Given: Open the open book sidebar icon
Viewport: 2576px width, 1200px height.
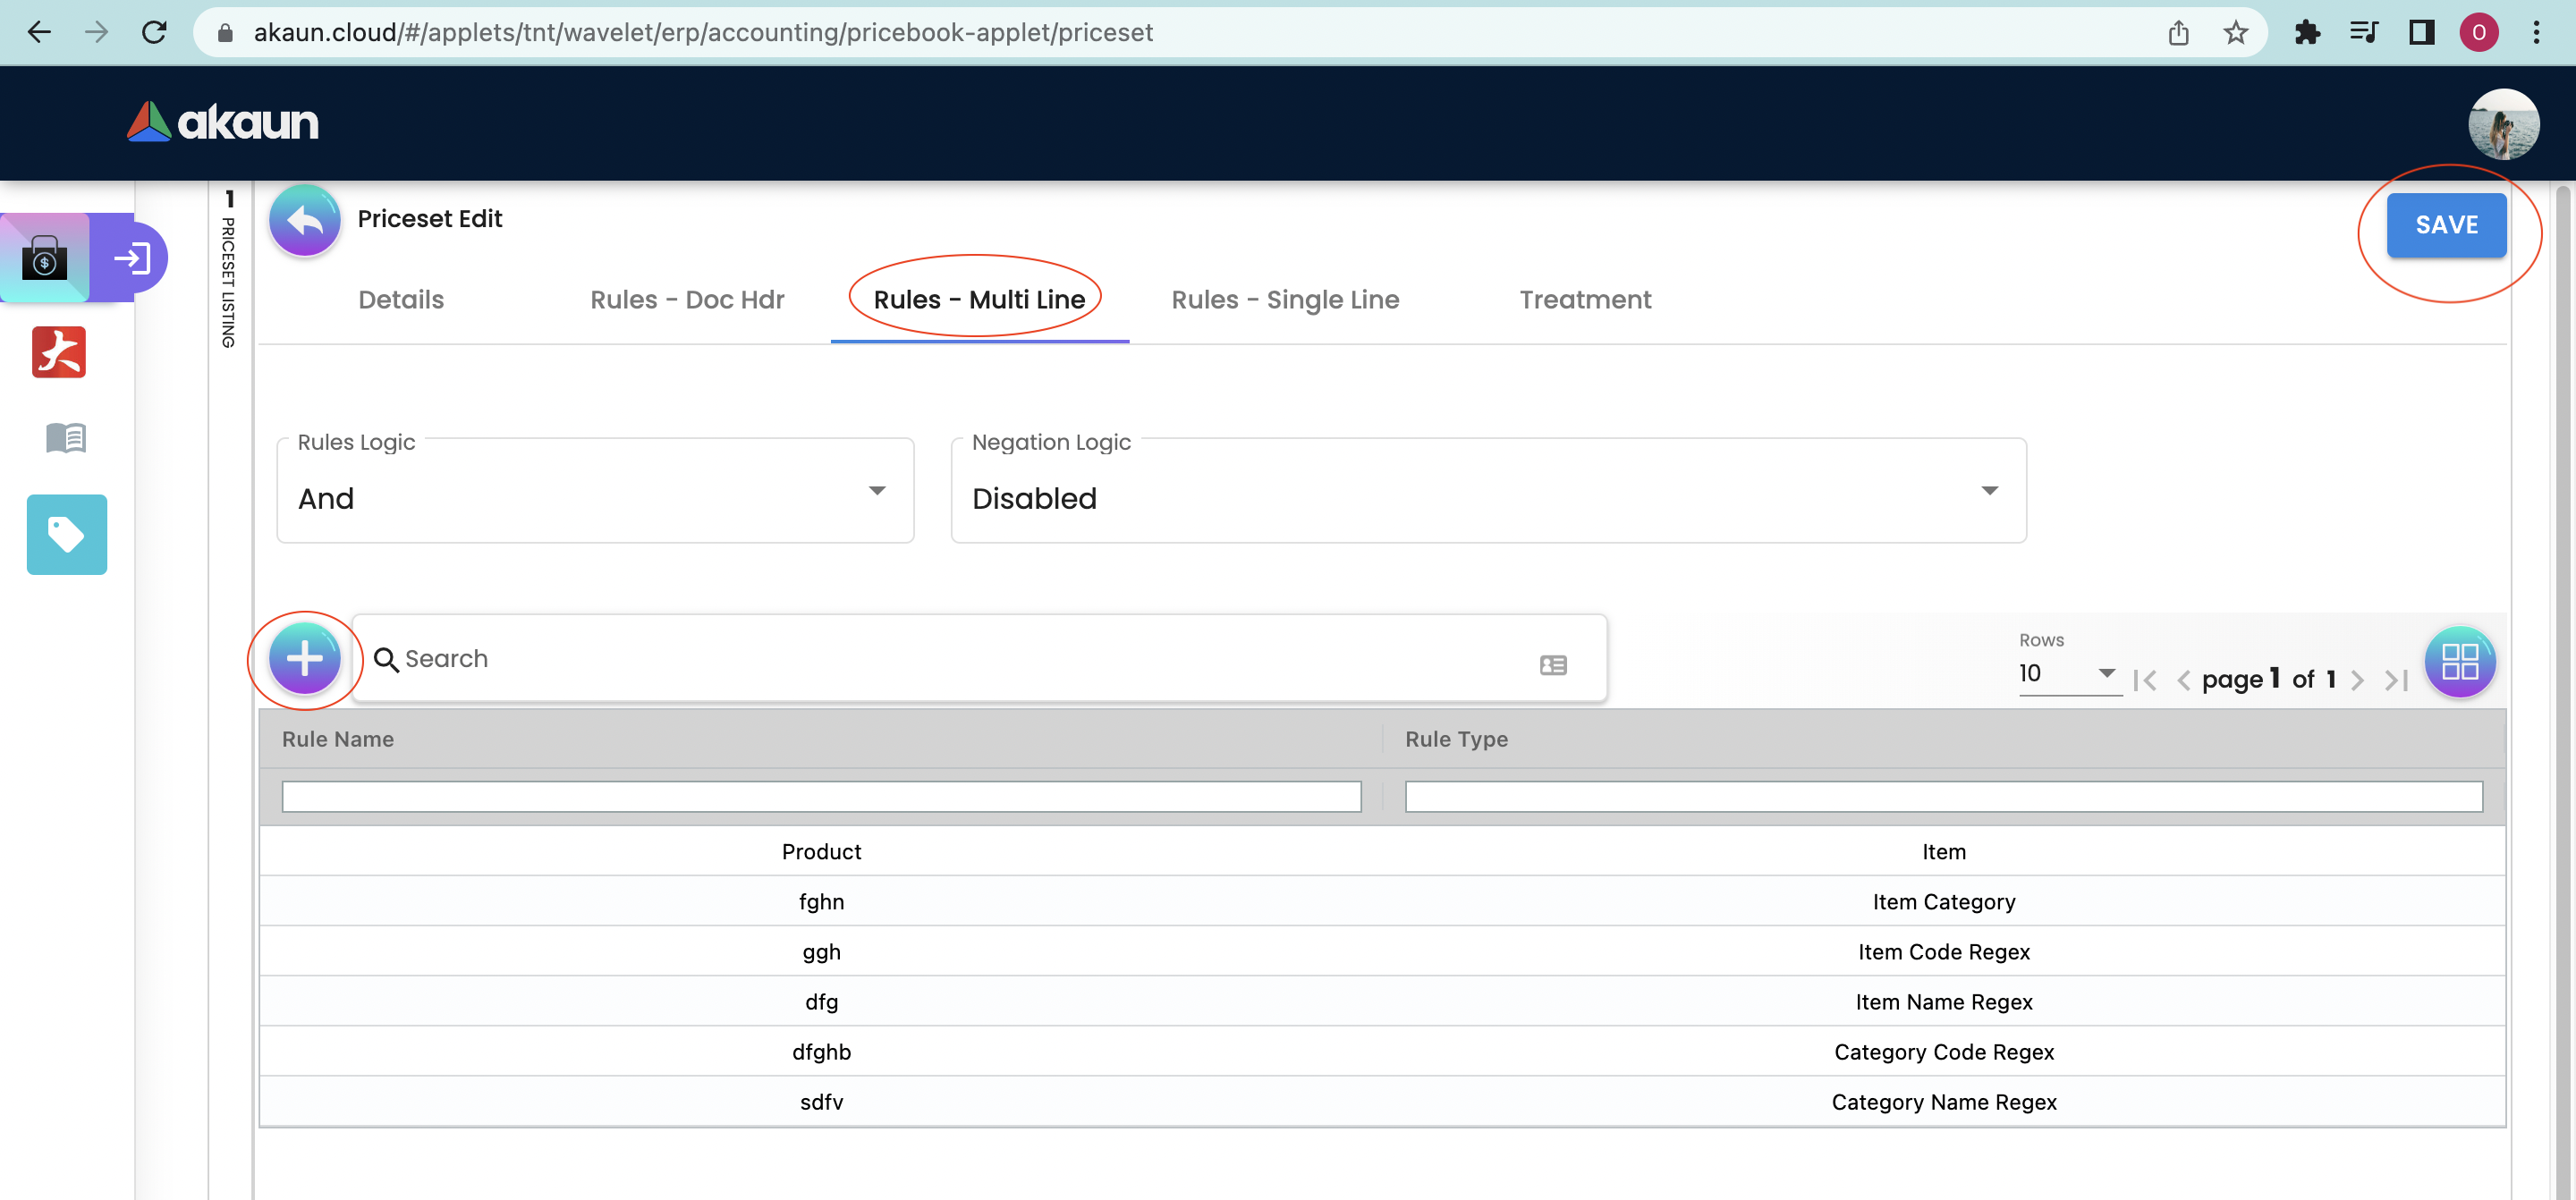Looking at the screenshot, I should tap(66, 437).
